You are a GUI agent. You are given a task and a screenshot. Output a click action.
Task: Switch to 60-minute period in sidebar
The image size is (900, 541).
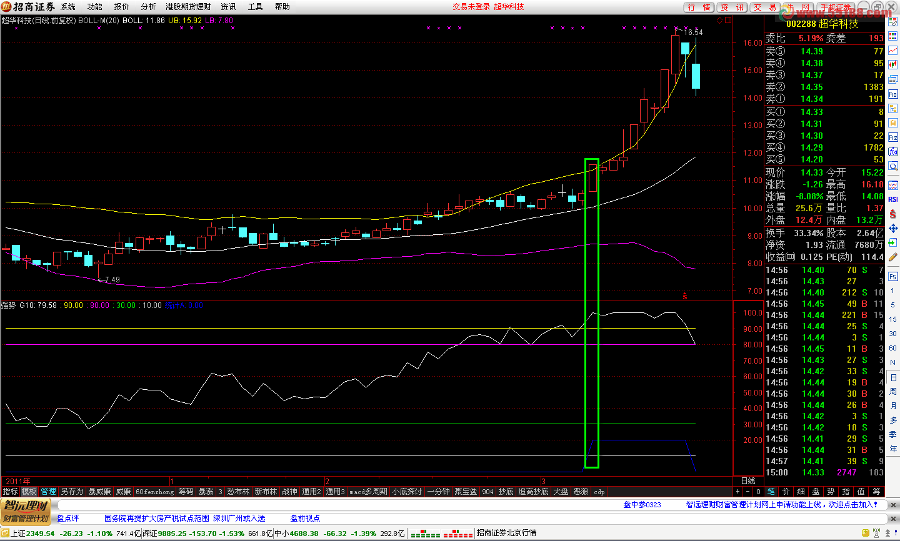[x=892, y=349]
